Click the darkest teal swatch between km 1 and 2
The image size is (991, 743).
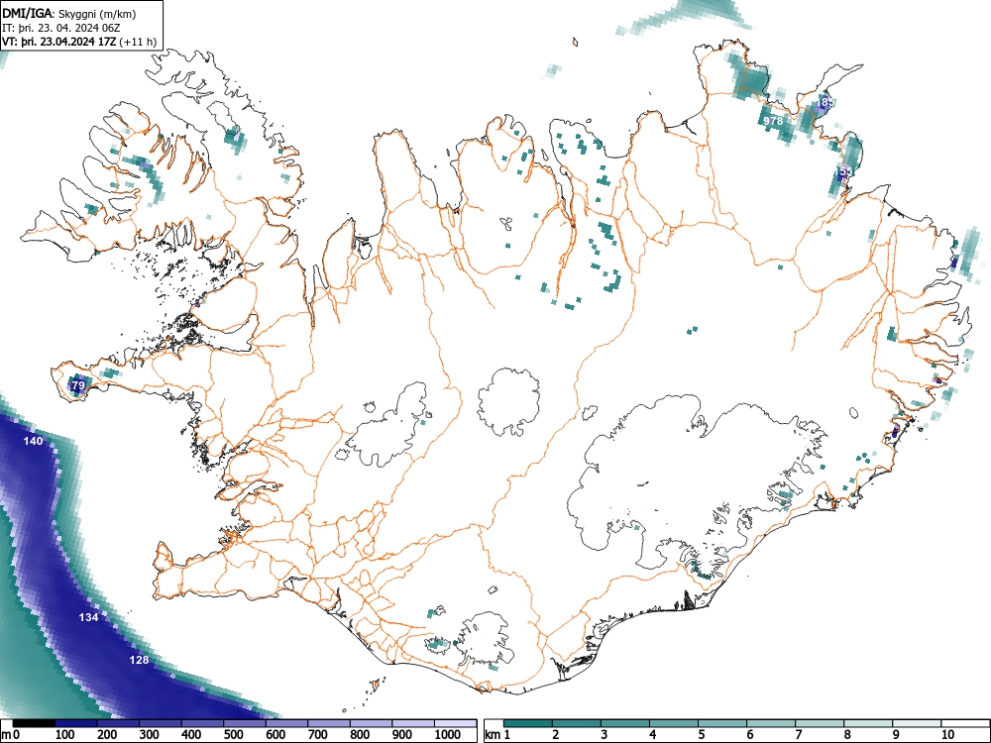(x=528, y=723)
